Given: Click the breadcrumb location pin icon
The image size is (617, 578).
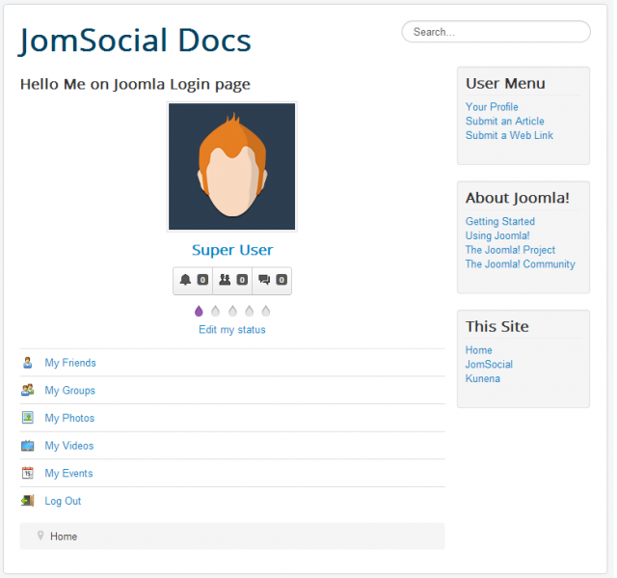Looking at the screenshot, I should pyautogui.click(x=40, y=536).
